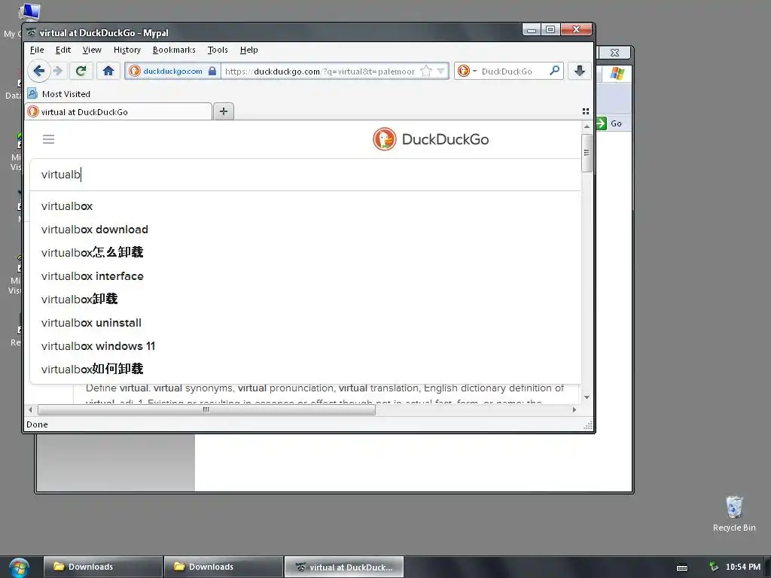Viewport: 771px width, 578px height.
Task: Minimize the Mypal browser window
Action: click(532, 30)
